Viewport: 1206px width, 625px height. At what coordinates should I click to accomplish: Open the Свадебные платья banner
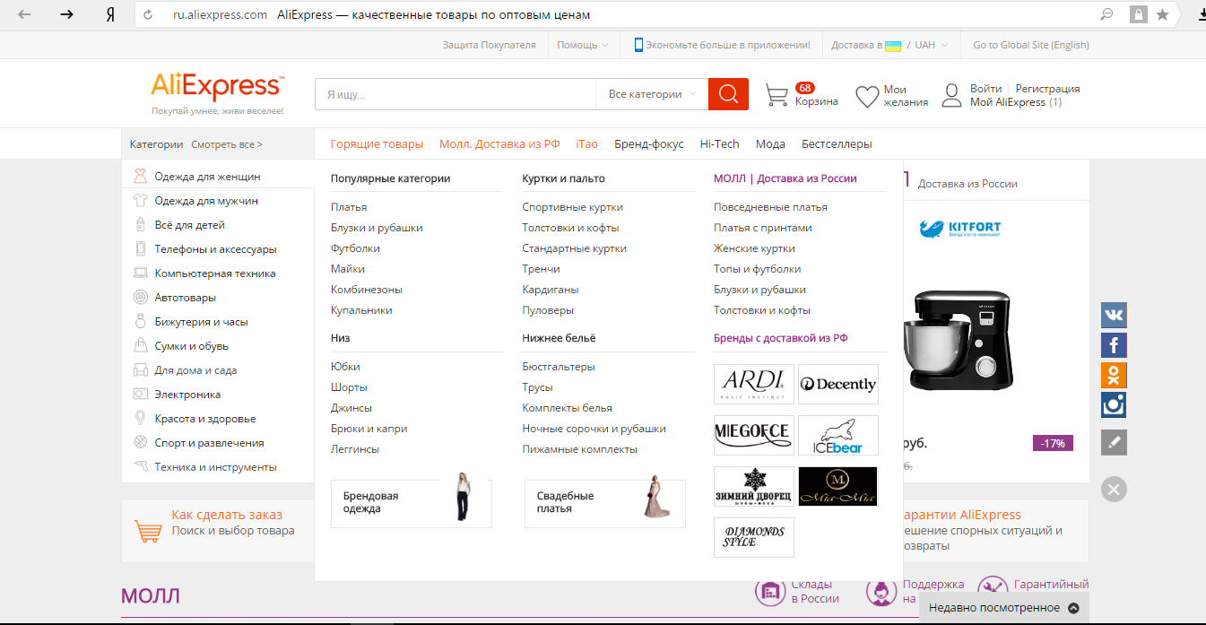[x=605, y=503]
